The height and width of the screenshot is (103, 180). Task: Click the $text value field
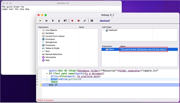click(x=143, y=49)
